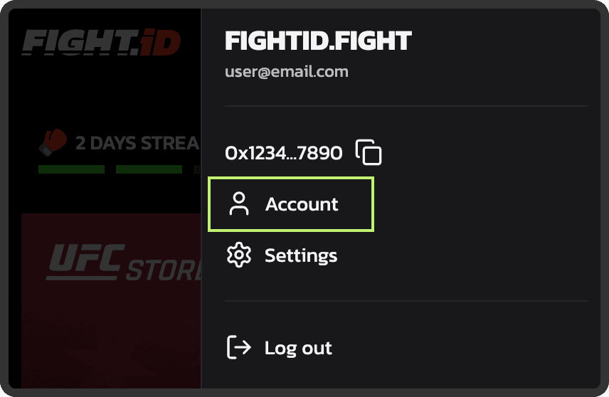The image size is (609, 397).
Task: Click the UFC logo on the red banner
Action: coord(77,261)
